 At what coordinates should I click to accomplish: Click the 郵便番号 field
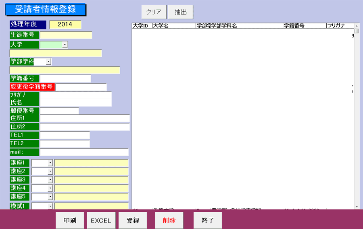[x=59, y=111]
